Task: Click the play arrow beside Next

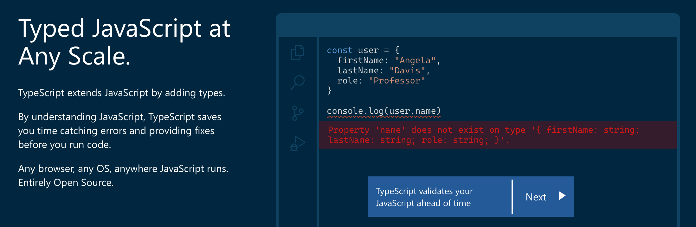Action: point(562,196)
